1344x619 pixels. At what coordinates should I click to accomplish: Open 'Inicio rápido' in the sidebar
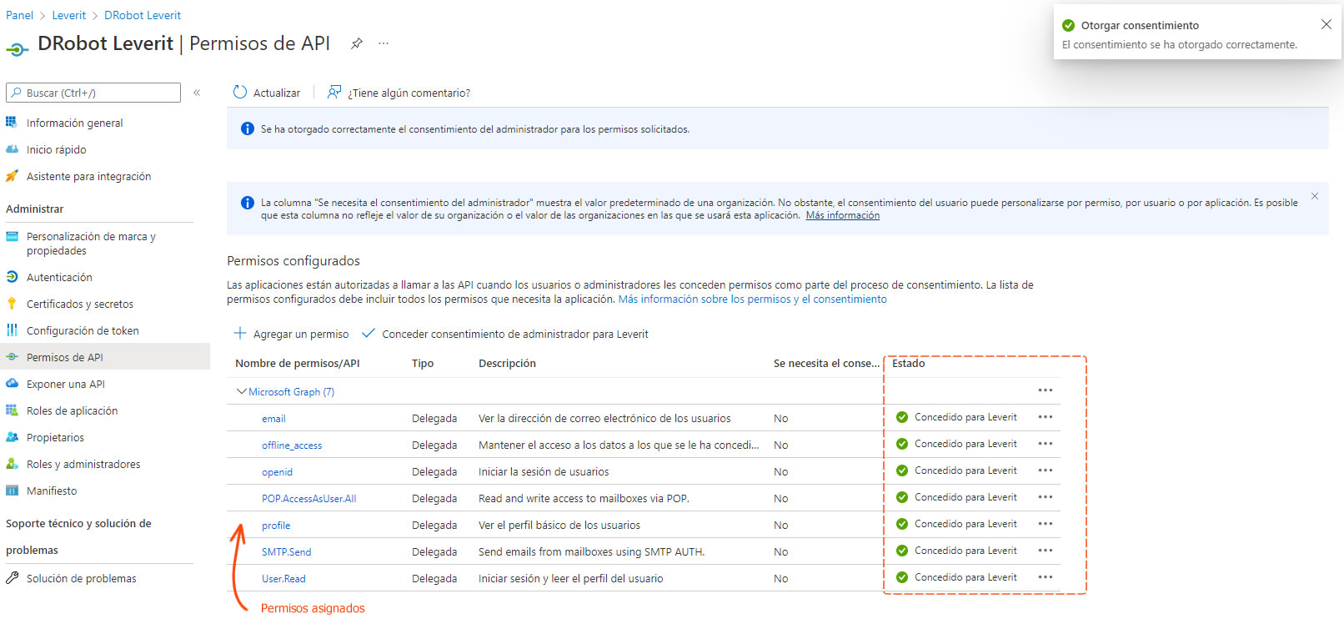click(x=56, y=149)
